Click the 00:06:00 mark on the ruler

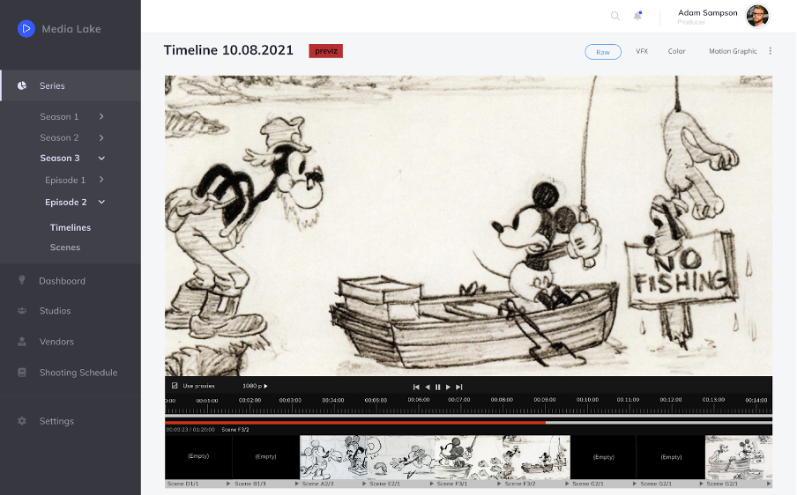pyautogui.click(x=418, y=400)
